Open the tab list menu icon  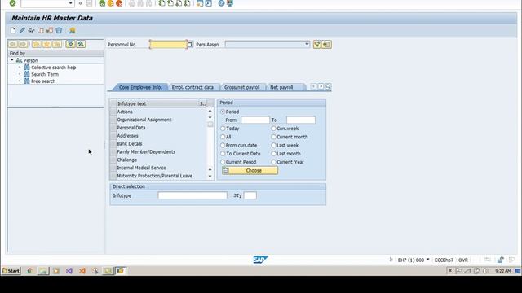click(x=328, y=87)
